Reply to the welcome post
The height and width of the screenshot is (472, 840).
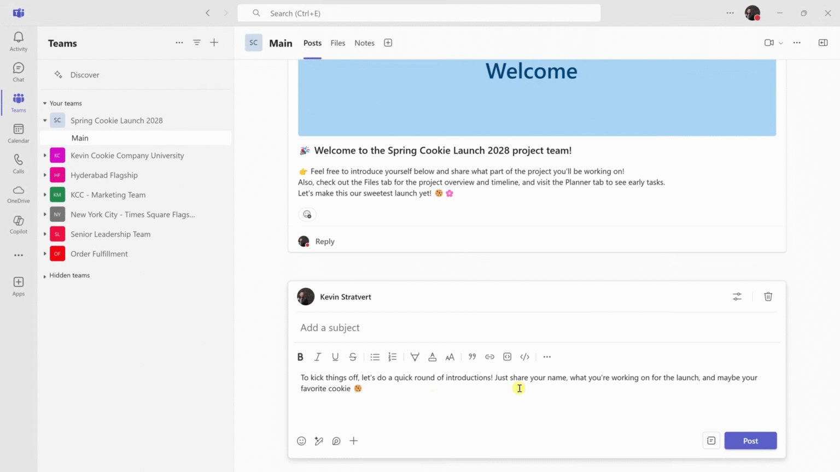[325, 241]
